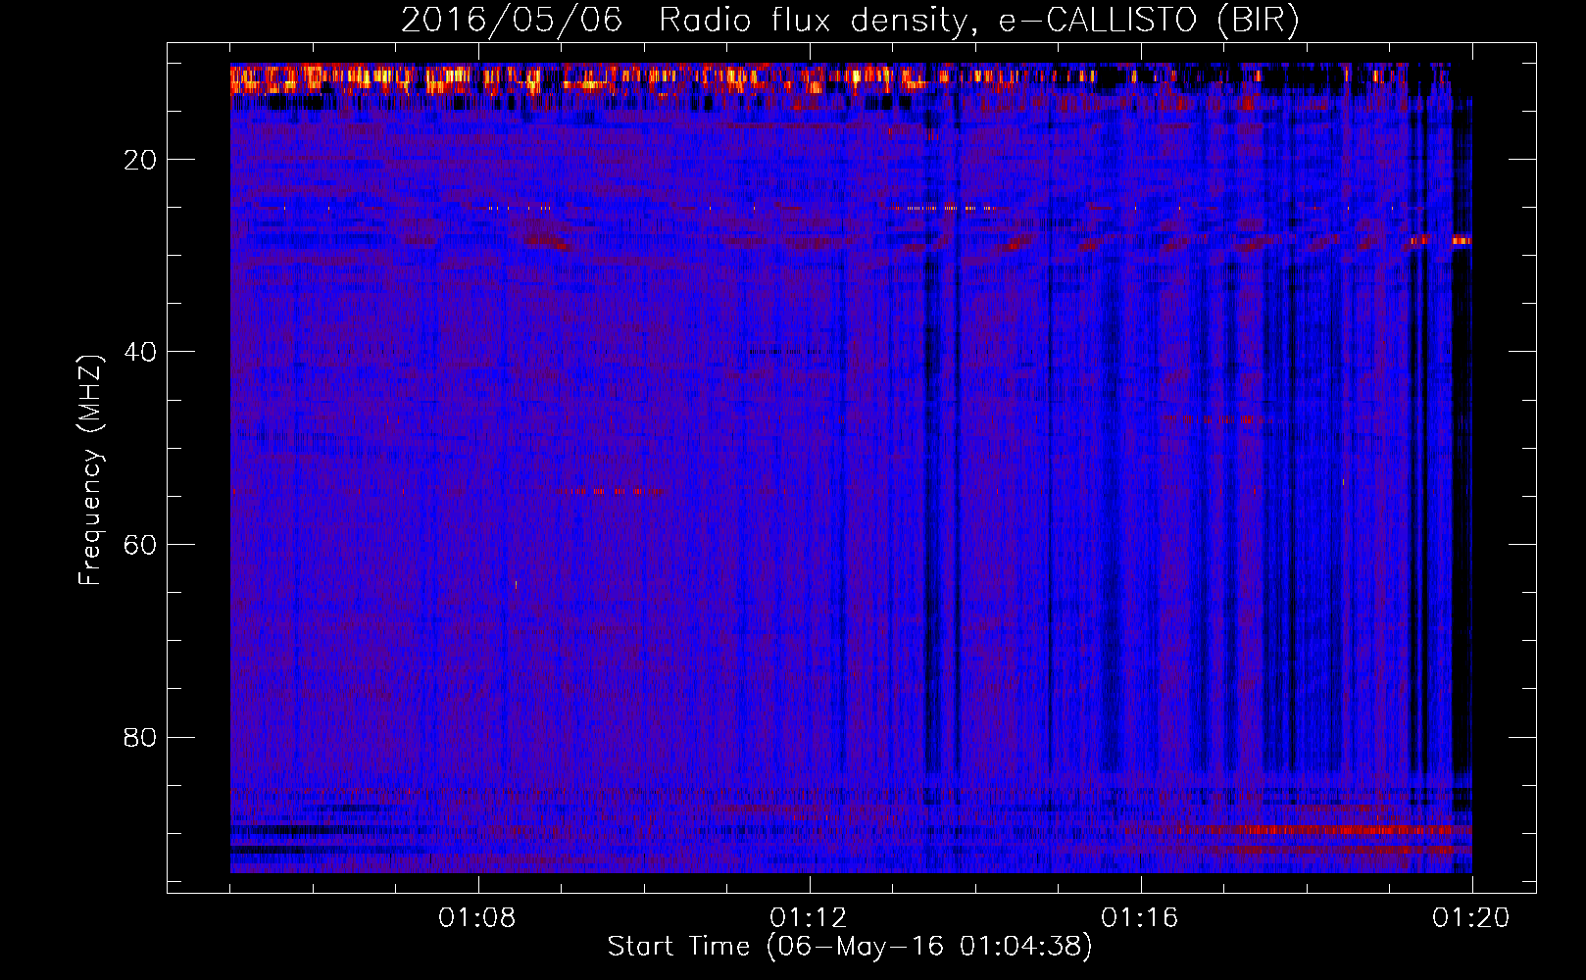Click the 'Frequency (MHZ)' axis label
Image resolution: width=1586 pixels, height=980 pixels.
[90, 470]
